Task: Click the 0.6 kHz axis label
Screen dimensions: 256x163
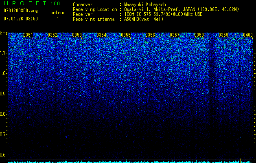Action: (3, 155)
